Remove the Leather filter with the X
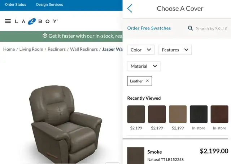This screenshot has width=231, height=164. pos(148,81)
